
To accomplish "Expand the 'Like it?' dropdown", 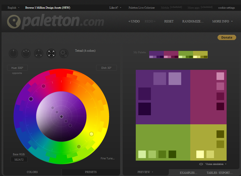I will (x=115, y=8).
